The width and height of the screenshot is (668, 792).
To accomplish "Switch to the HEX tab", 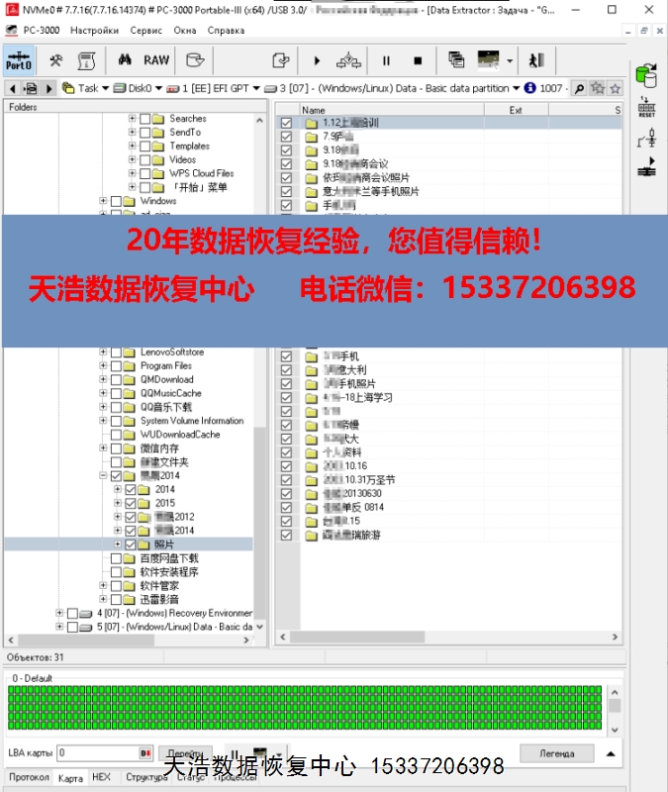I will coord(101,778).
